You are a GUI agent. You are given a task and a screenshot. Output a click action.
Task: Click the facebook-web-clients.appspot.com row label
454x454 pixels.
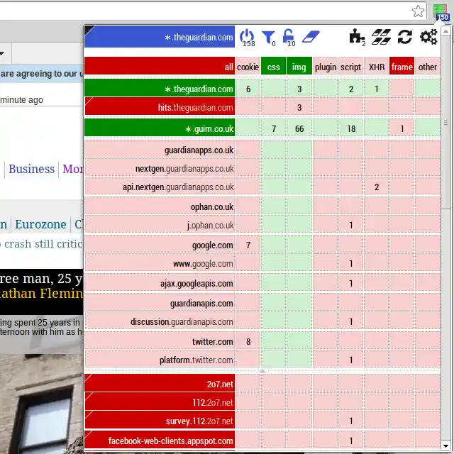160,440
